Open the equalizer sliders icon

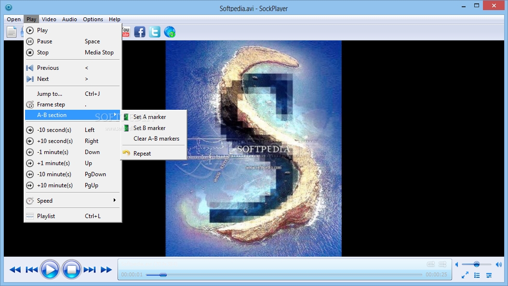489,275
